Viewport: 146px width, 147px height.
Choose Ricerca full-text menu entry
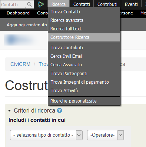[84, 29]
